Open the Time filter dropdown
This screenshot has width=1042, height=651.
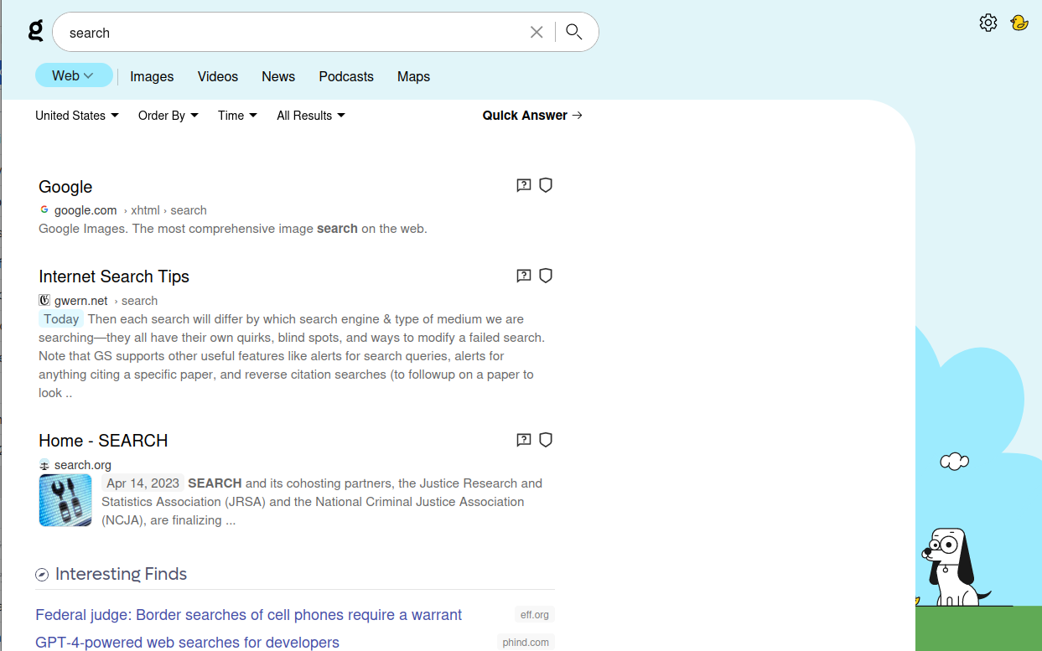[237, 116]
